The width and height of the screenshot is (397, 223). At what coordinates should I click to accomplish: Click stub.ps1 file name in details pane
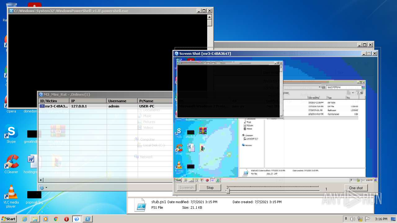(x=158, y=202)
